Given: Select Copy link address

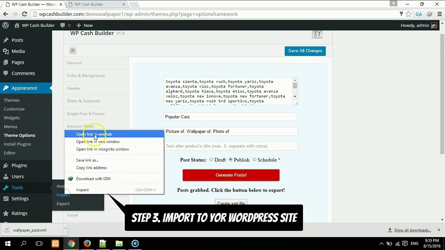Looking at the screenshot, I should 114,168.
